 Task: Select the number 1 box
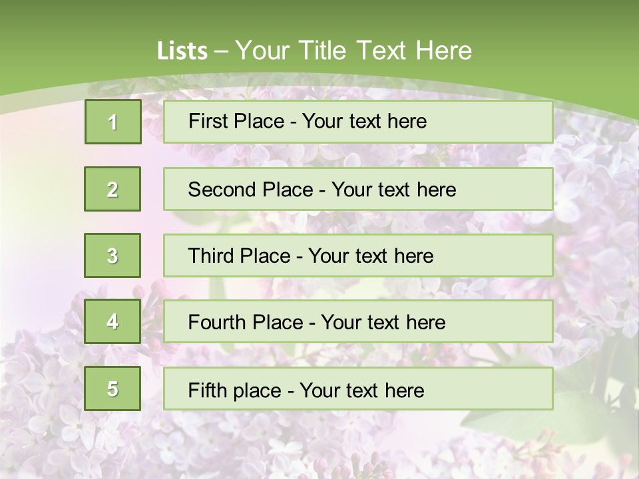(112, 122)
